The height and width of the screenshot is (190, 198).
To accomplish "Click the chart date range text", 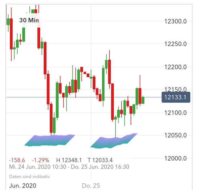I will [x=69, y=167].
